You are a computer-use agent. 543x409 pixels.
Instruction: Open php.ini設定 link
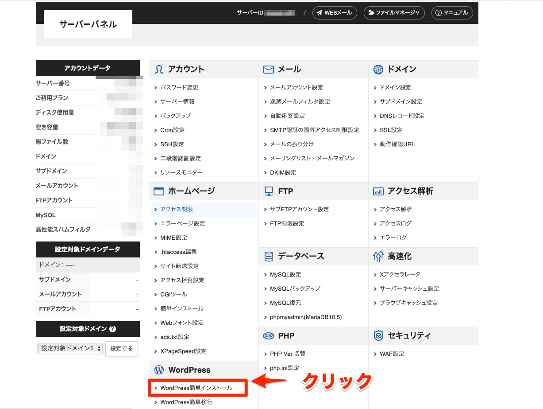coord(285,368)
